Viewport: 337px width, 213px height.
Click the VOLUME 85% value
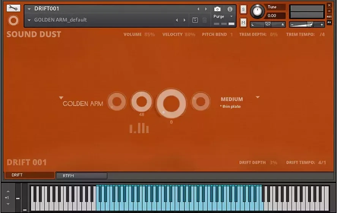pos(150,35)
